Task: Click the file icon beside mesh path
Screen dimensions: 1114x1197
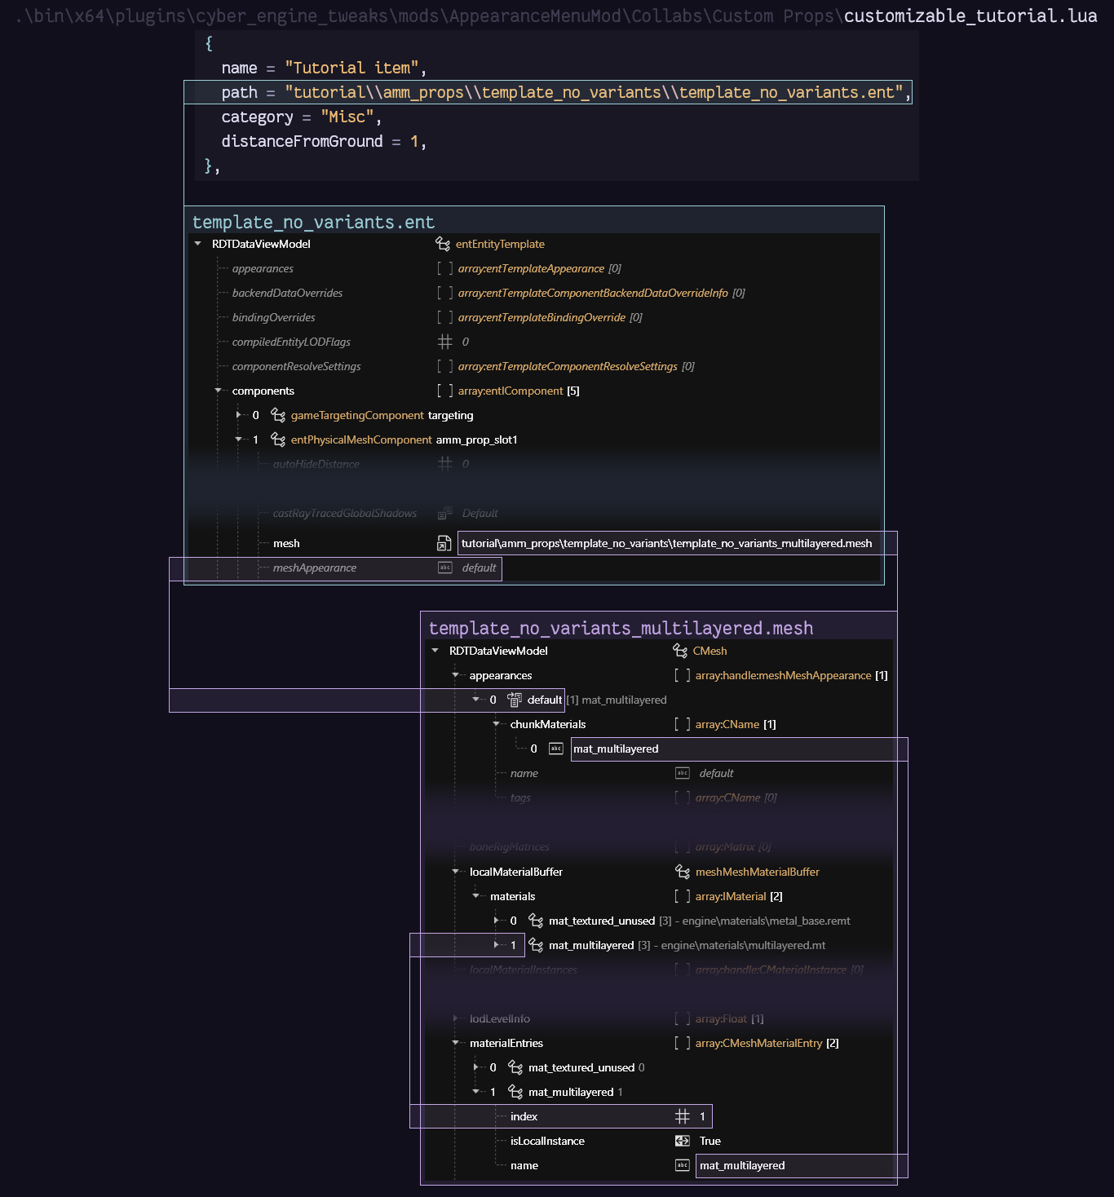Action: click(444, 544)
